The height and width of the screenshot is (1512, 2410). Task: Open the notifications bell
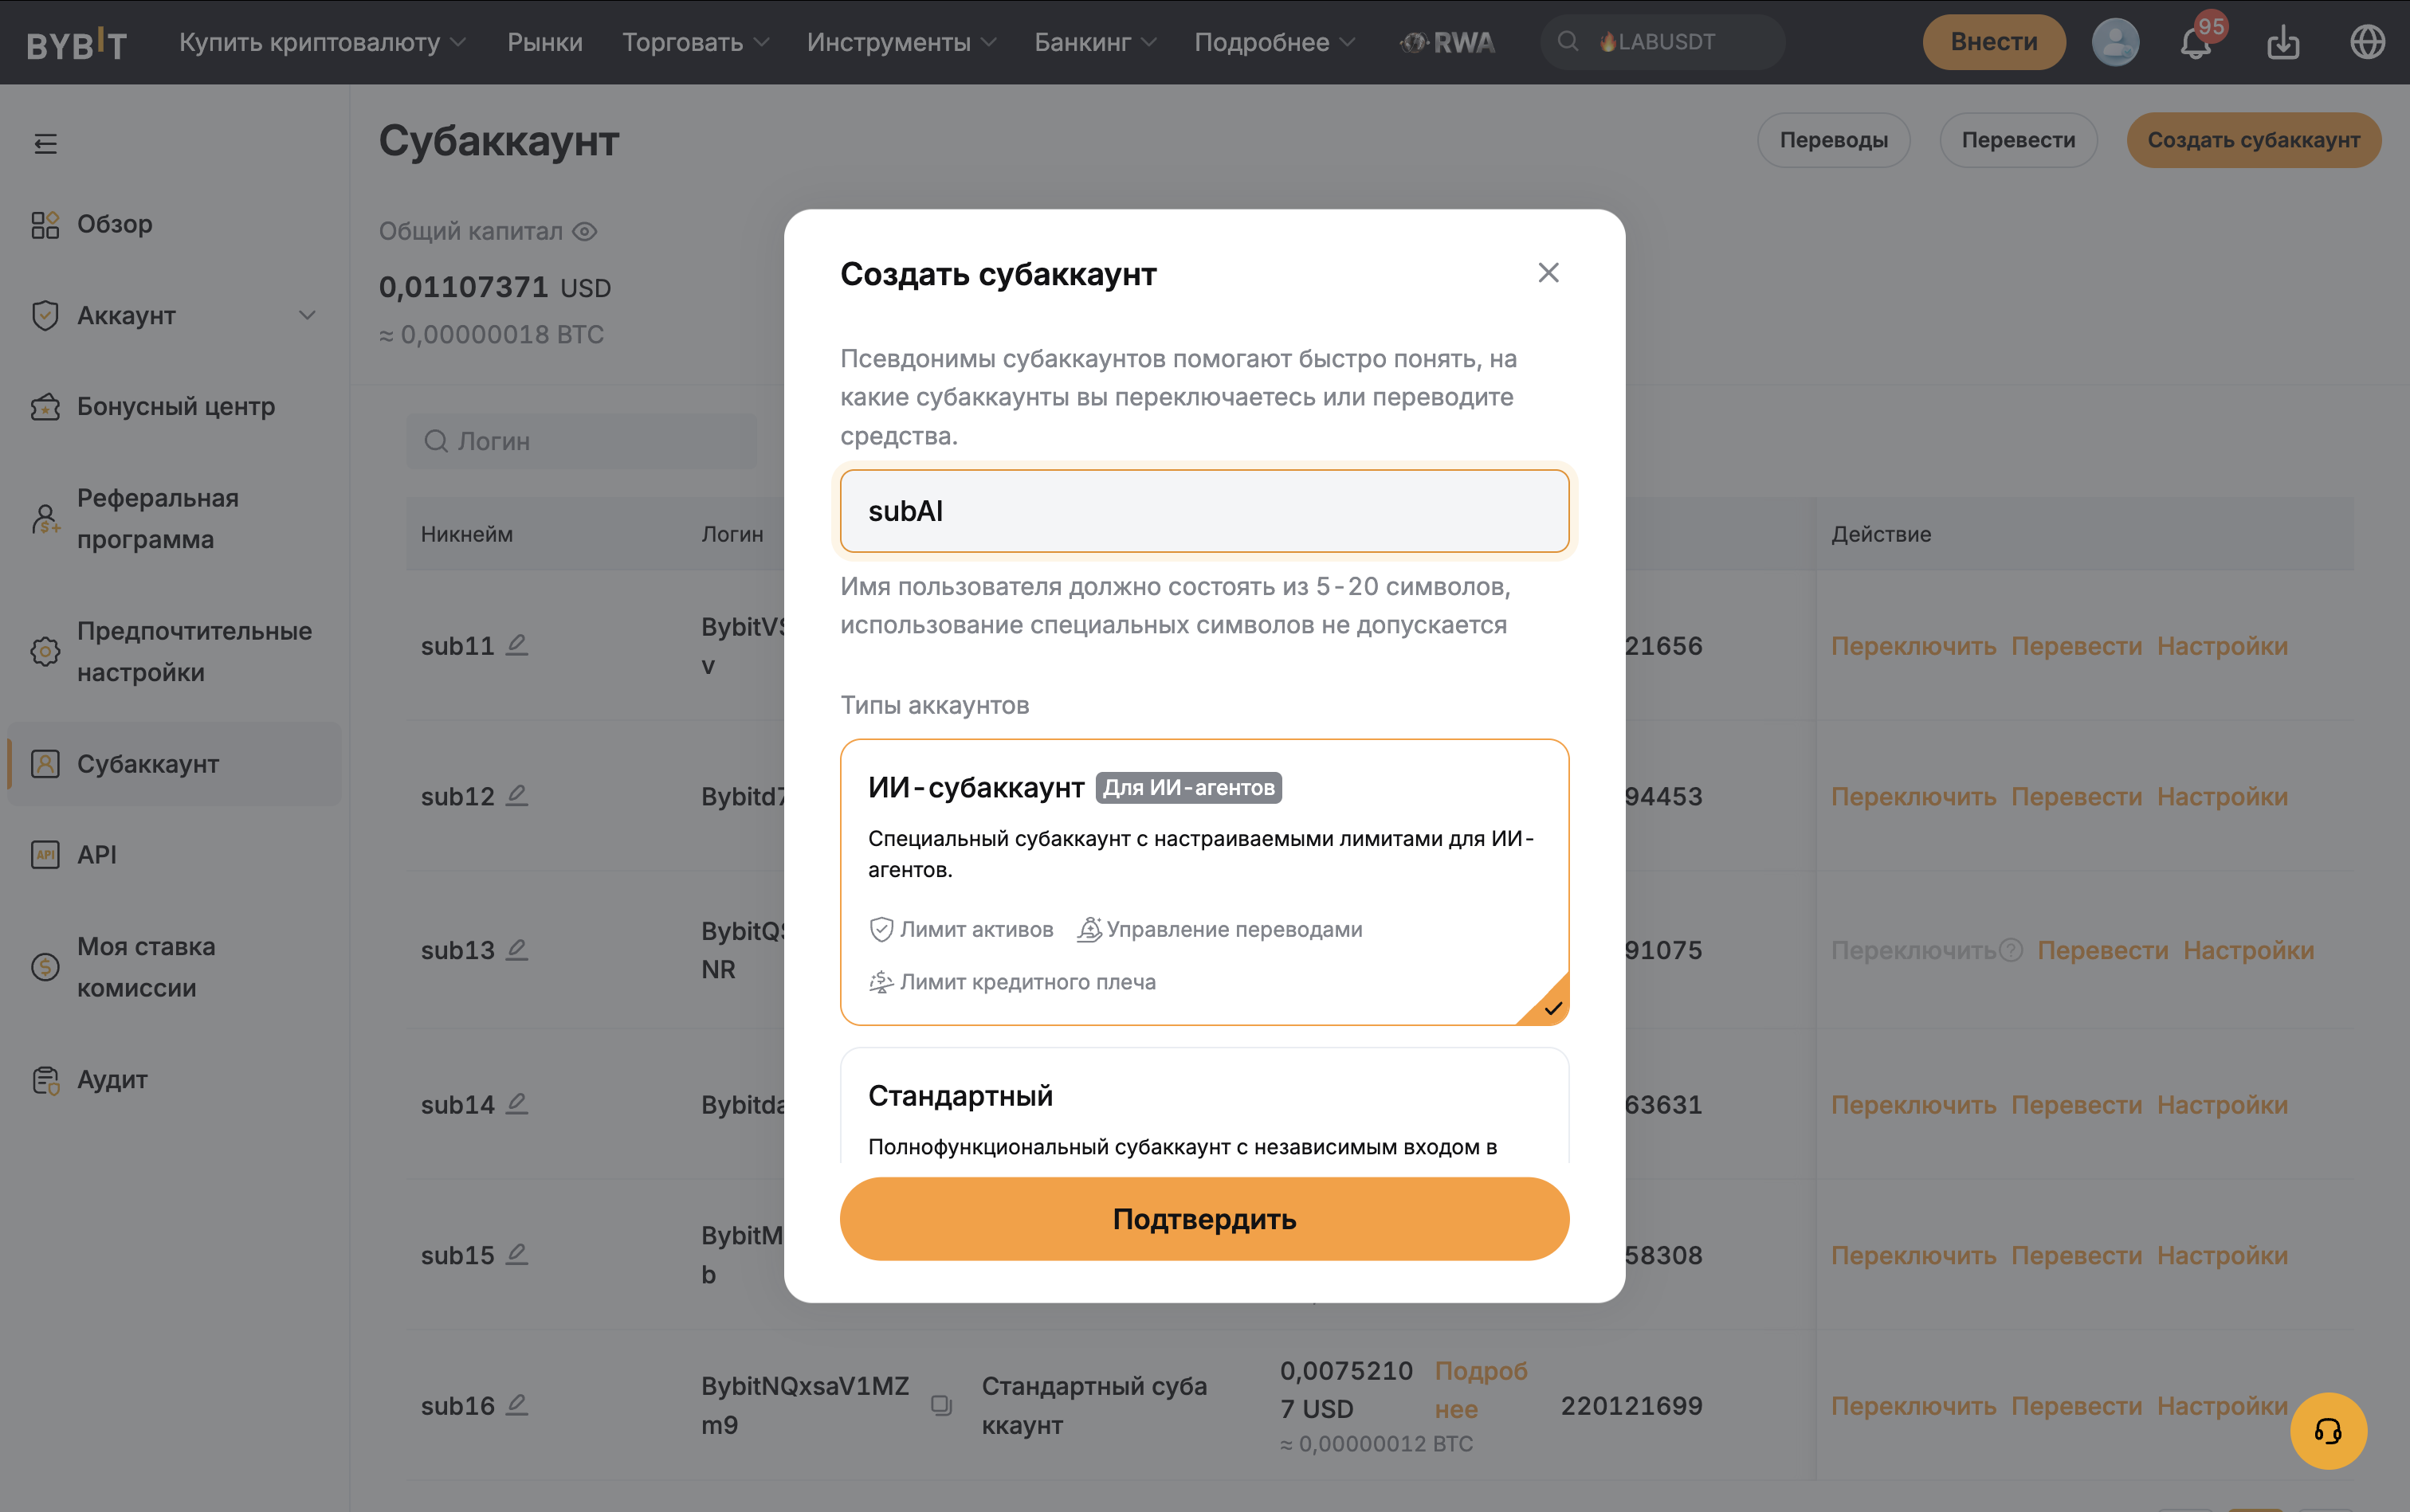(2196, 43)
